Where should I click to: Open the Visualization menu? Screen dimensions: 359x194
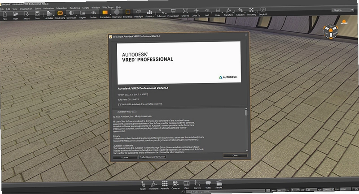tap(26, 9)
